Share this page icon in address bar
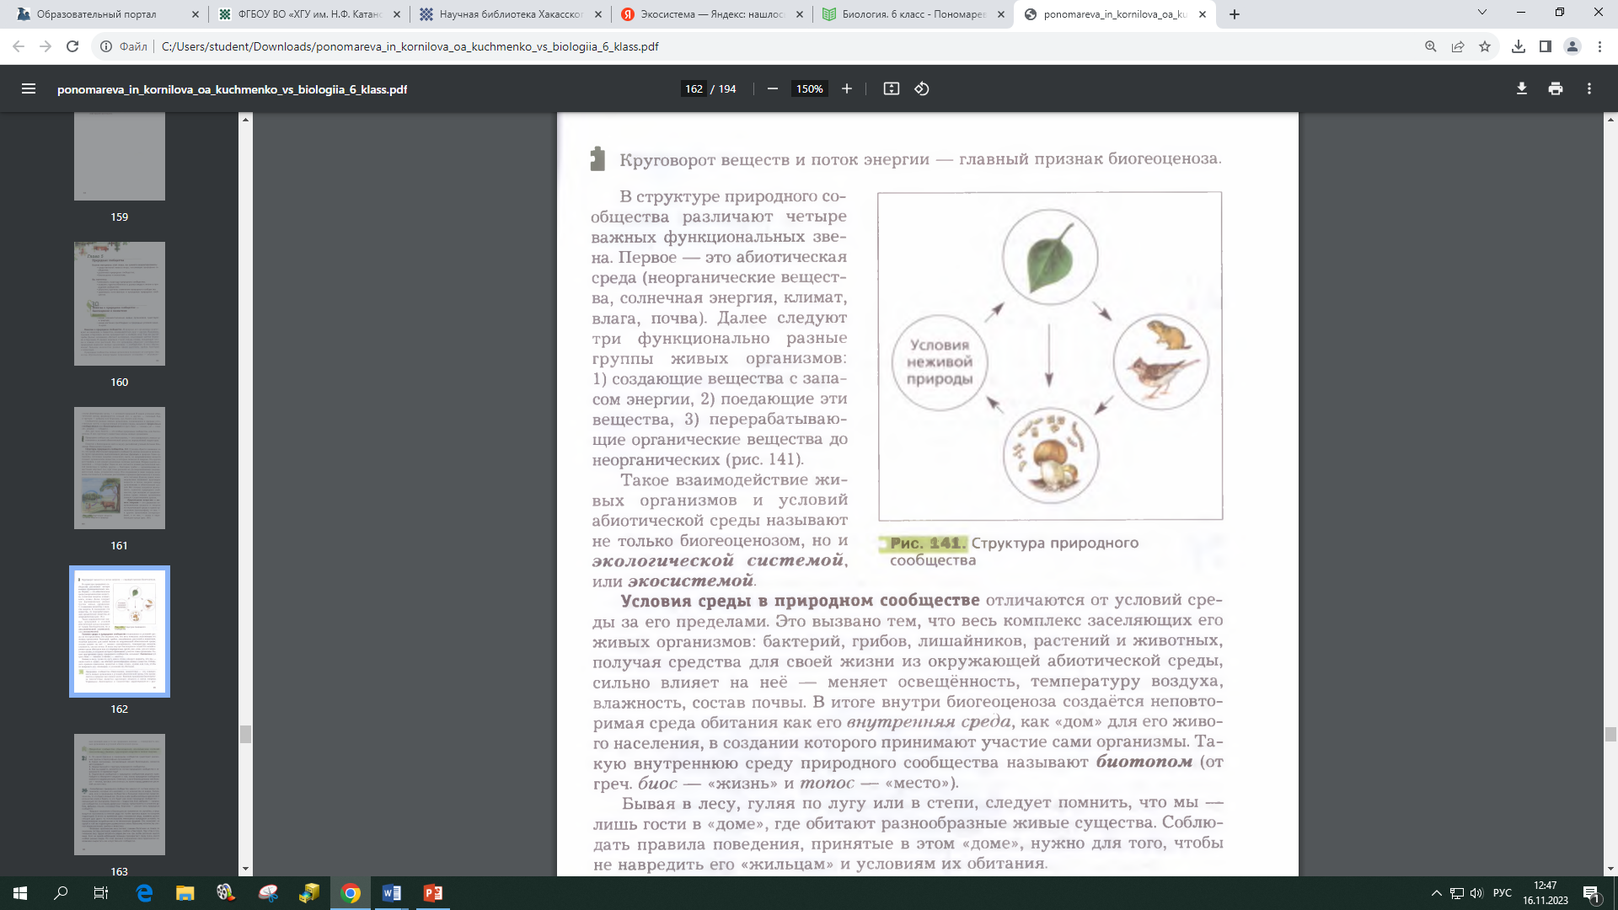Viewport: 1618px width, 910px height. (x=1458, y=46)
